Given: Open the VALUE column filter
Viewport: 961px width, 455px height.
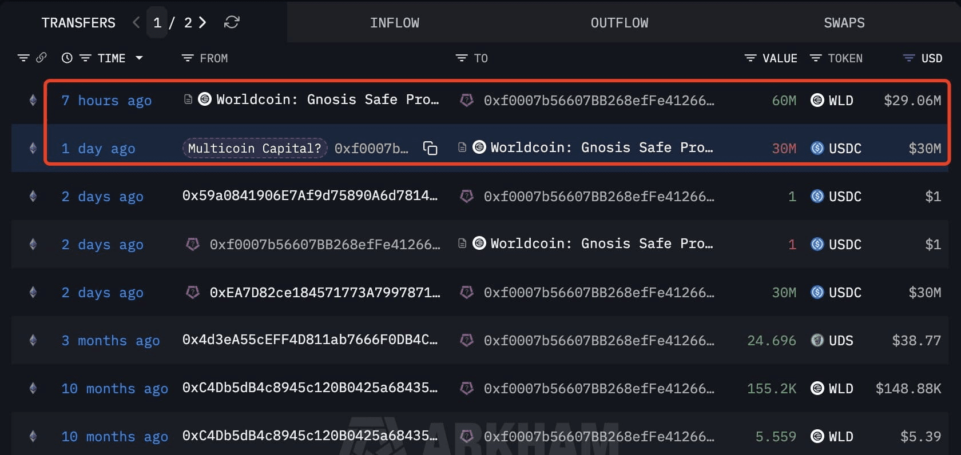Looking at the screenshot, I should point(750,58).
